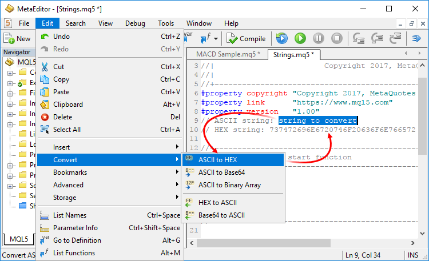The height and width of the screenshot is (261, 429).
Task: Click the New file button
Action: pos(17,39)
